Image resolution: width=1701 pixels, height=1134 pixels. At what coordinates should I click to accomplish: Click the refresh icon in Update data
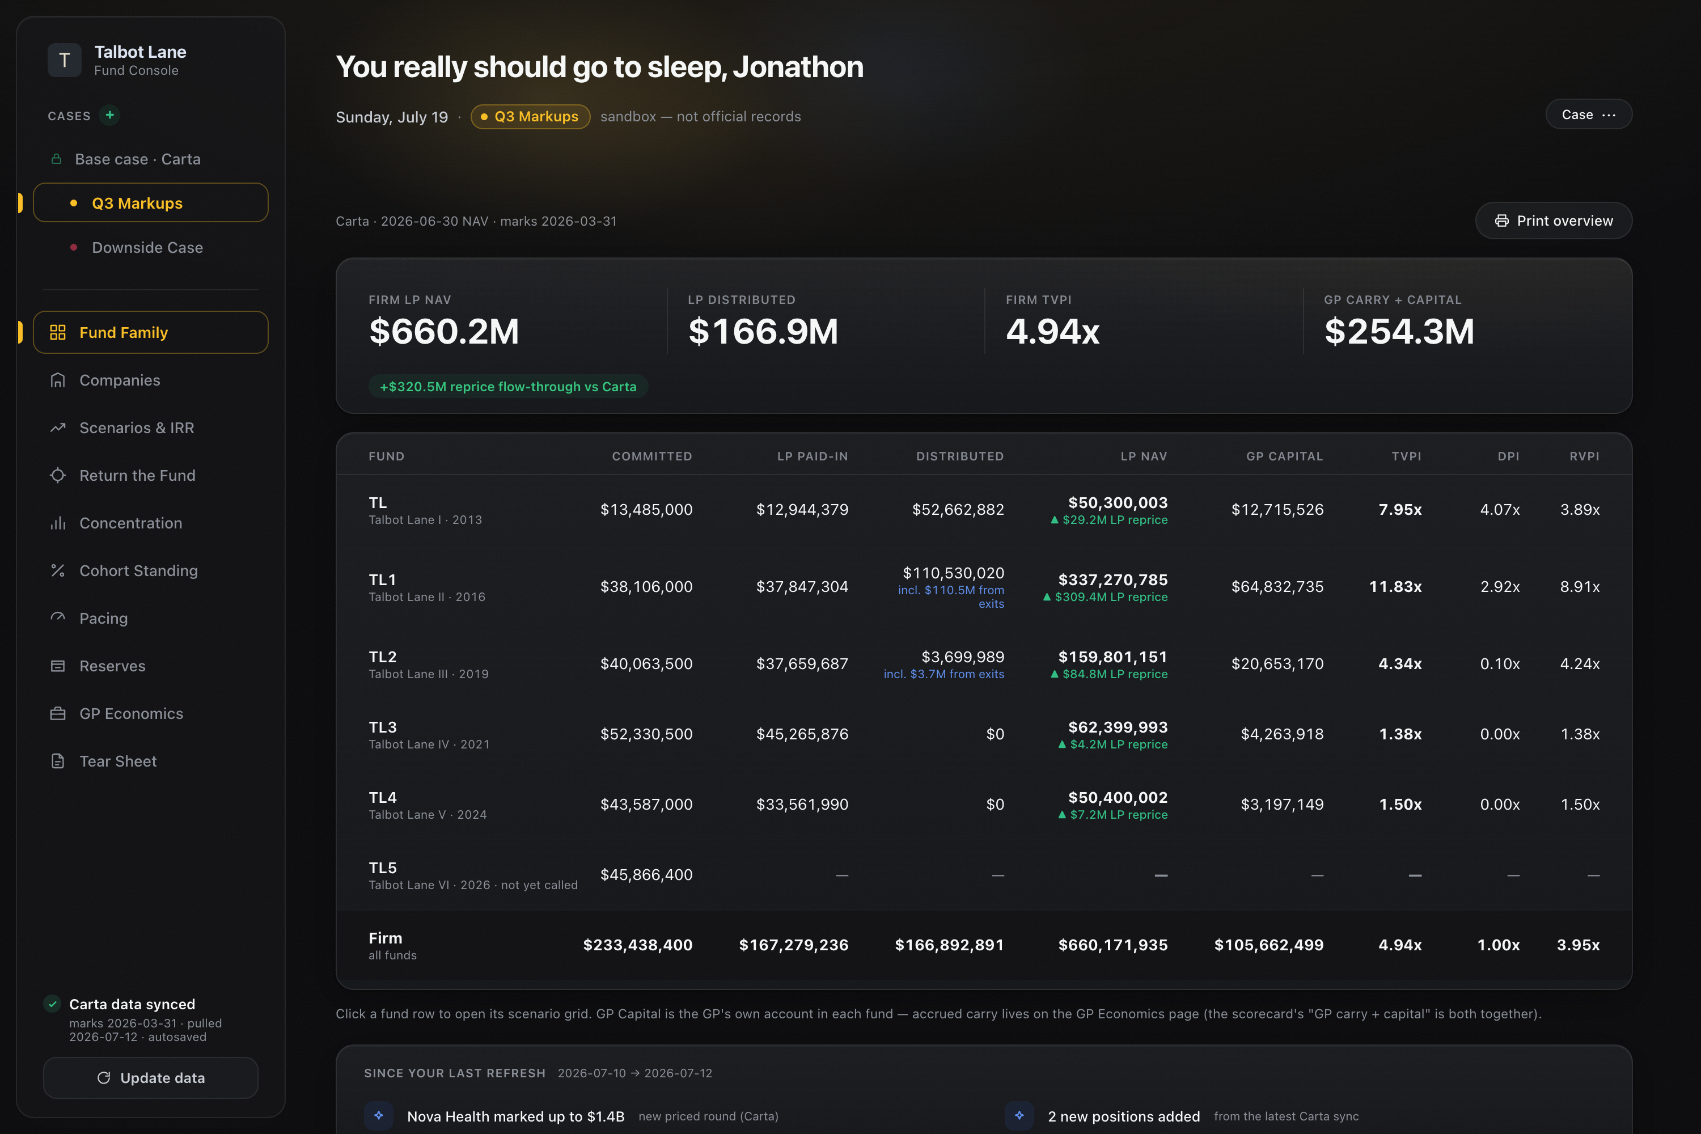pos(103,1078)
